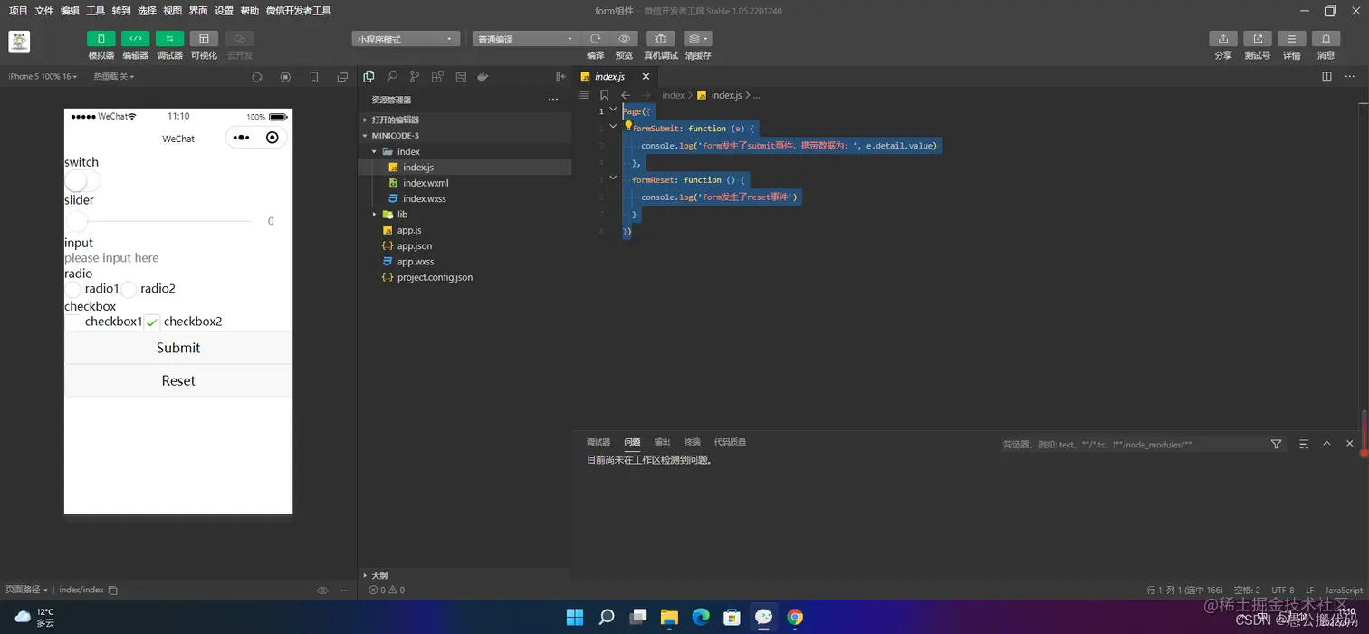Viewport: 1369px width, 634px height.
Task: Start 真机调试 real device debugging
Action: [661, 39]
